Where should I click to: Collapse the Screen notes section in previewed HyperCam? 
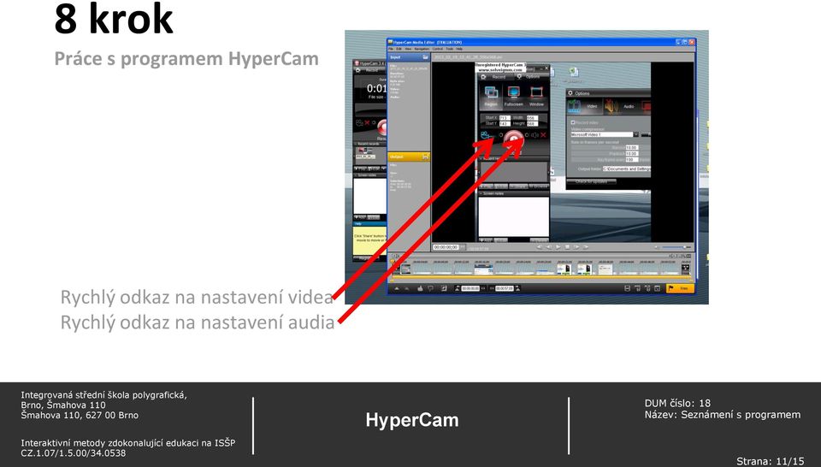pyautogui.click(x=481, y=193)
